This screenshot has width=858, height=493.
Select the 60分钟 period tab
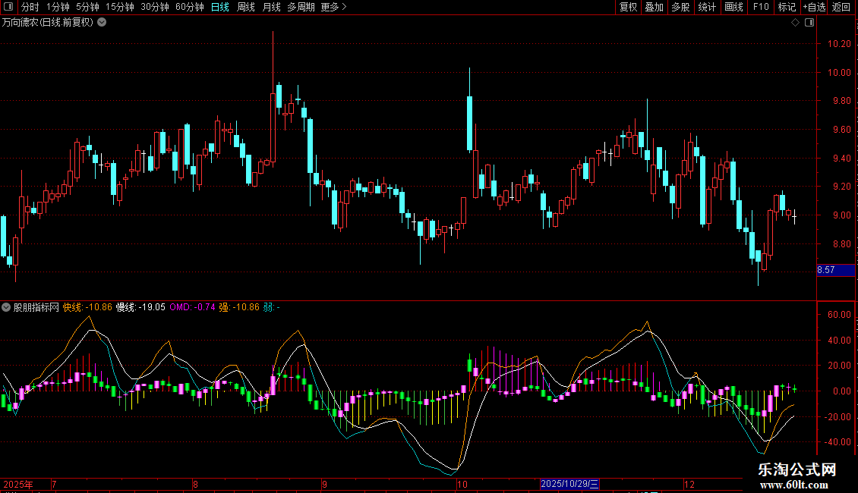(189, 7)
